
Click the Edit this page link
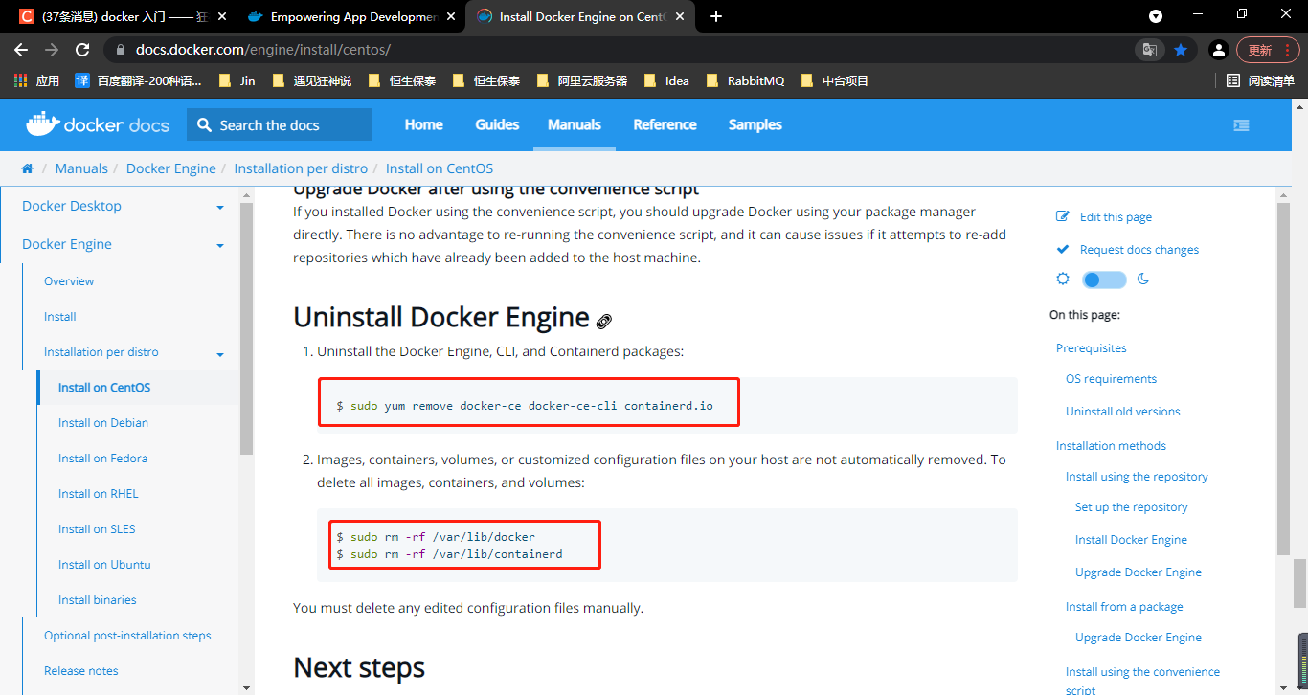[1116, 217]
